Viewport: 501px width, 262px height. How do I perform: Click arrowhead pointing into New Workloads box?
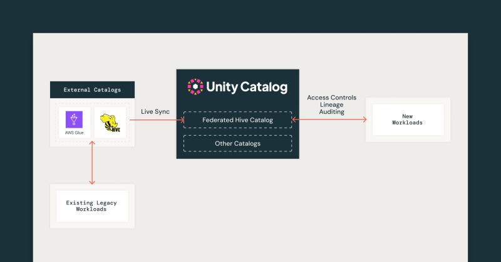[x=363, y=119]
